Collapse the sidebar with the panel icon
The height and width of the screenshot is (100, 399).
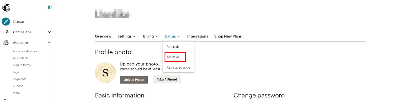point(50,7)
